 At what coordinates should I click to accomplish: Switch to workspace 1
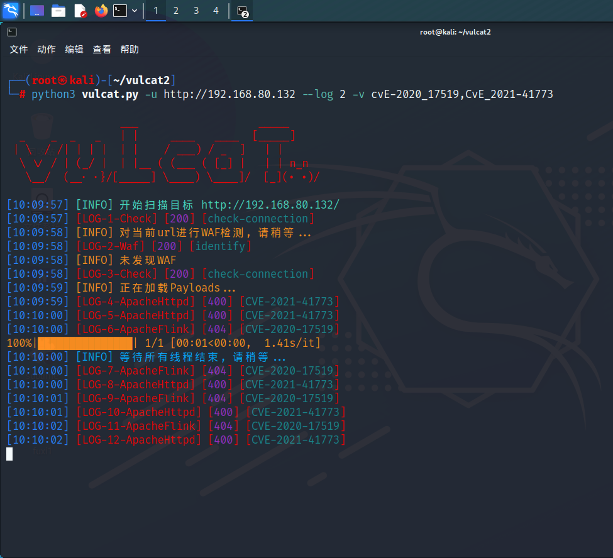(x=156, y=11)
